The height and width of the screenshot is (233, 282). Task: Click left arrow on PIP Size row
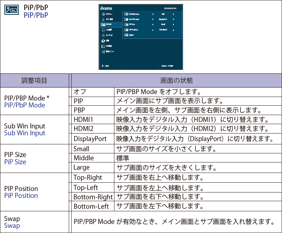tap(153, 25)
